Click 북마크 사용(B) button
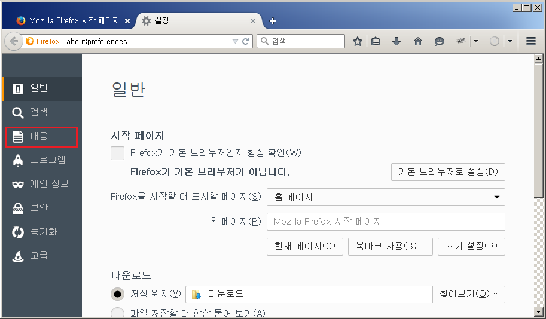Image resolution: width=546 pixels, height=319 pixels. coord(391,246)
